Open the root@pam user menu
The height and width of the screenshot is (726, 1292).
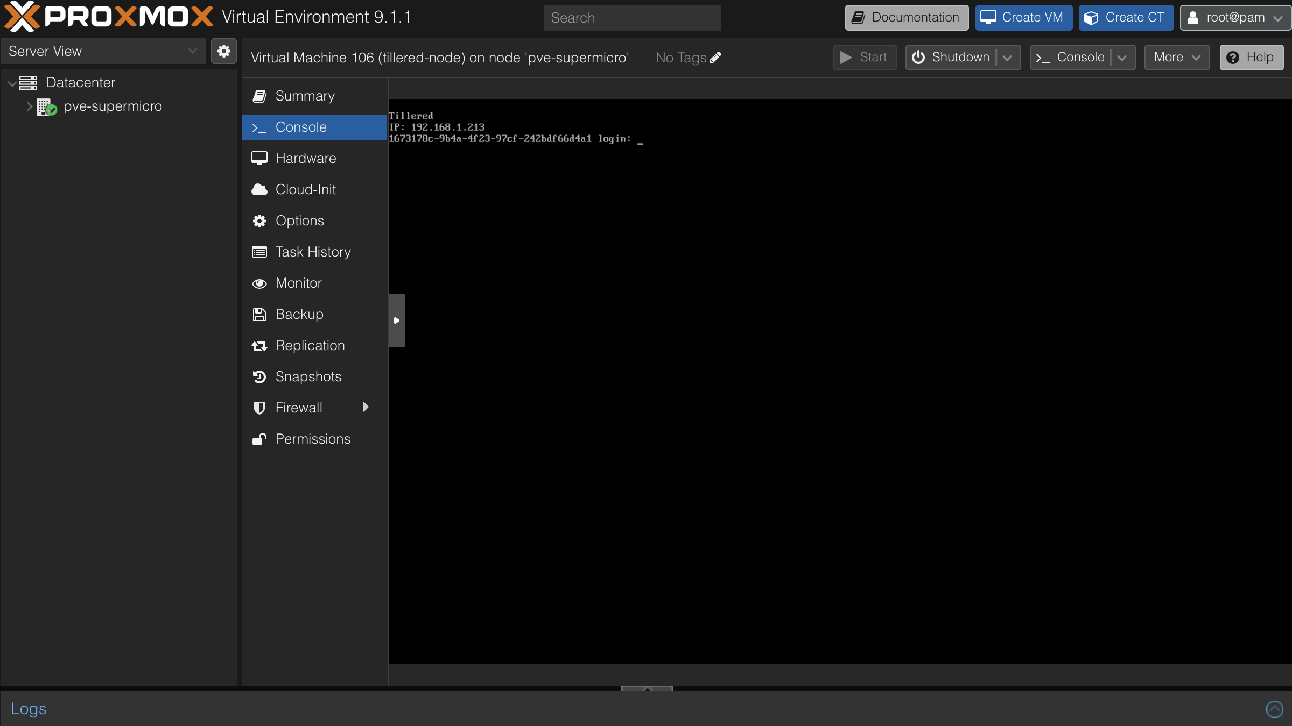(x=1235, y=17)
